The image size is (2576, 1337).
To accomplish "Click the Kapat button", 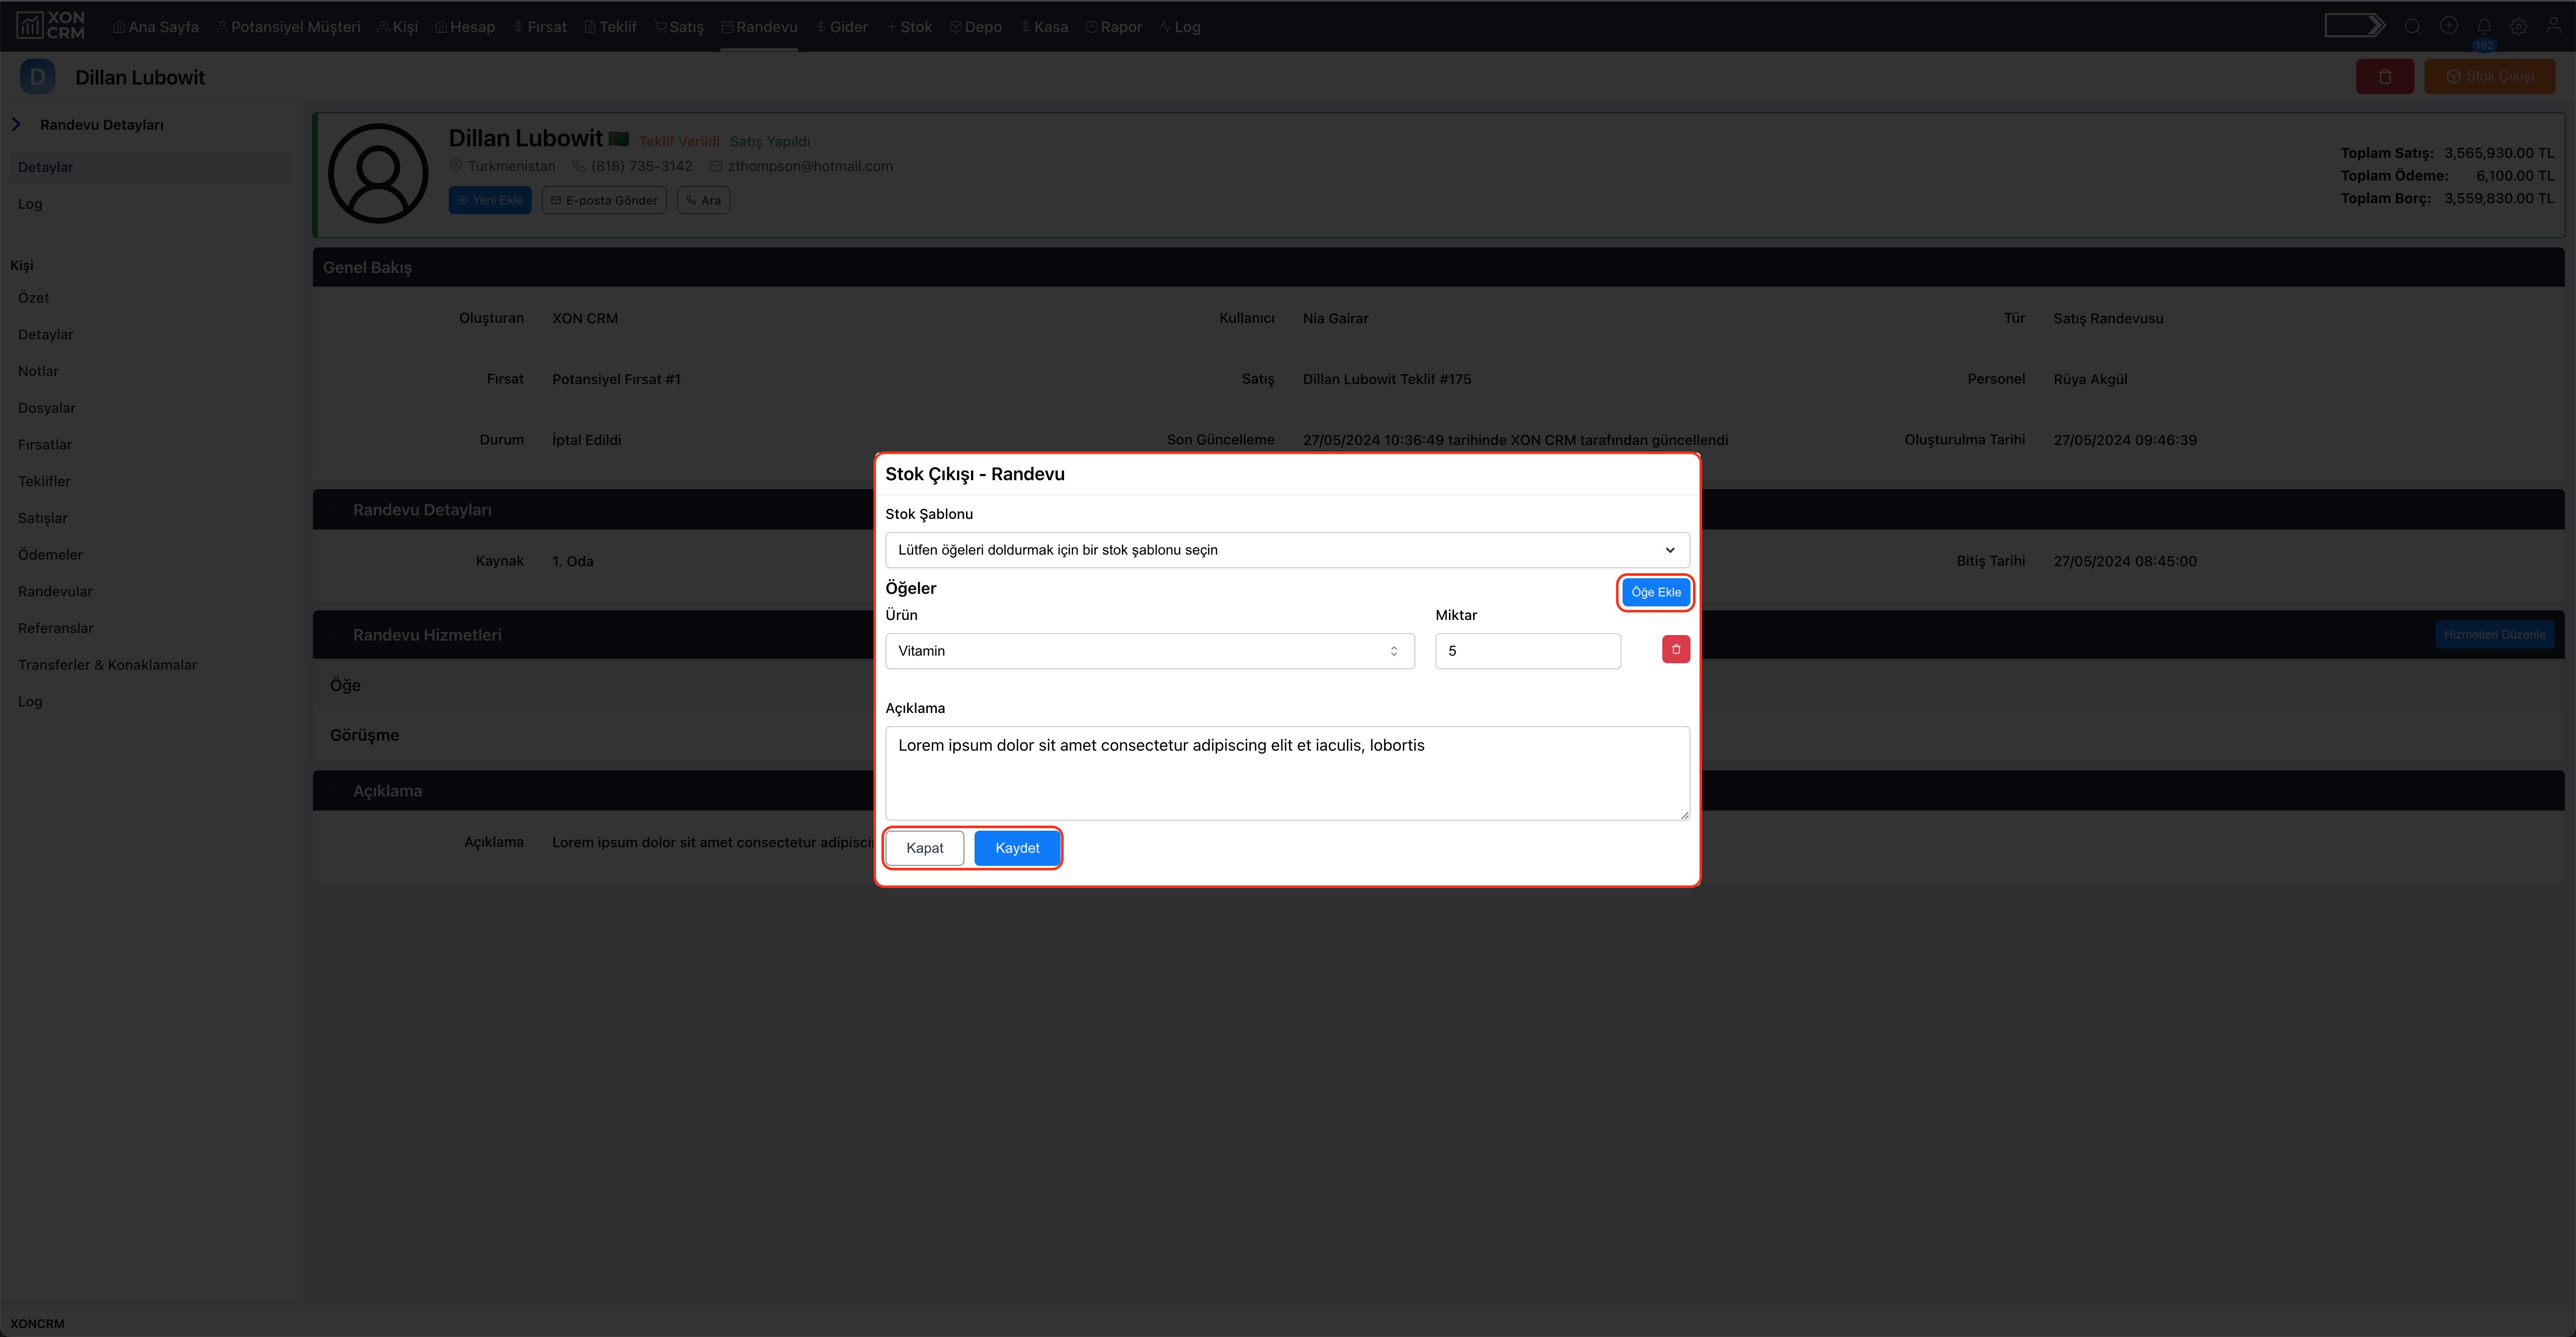I will 924,848.
